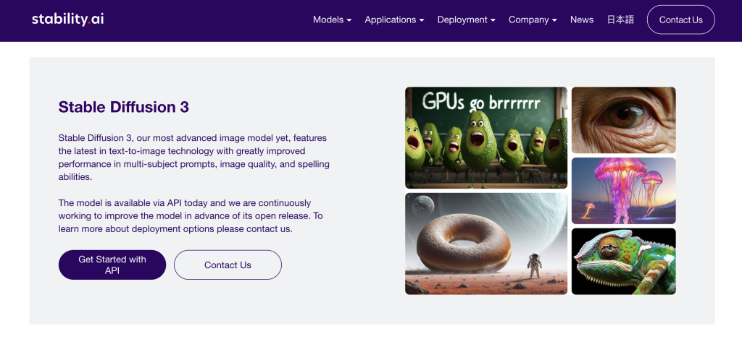Select the colorful chameleon image
This screenshot has width=742, height=339.
click(x=623, y=261)
